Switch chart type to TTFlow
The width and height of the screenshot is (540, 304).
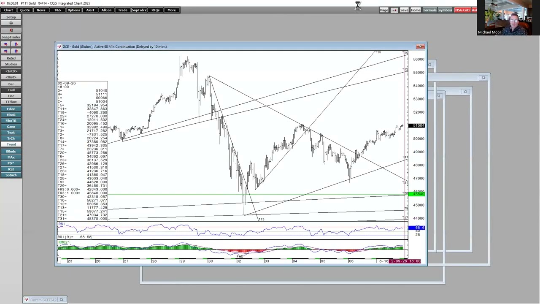[11, 102]
